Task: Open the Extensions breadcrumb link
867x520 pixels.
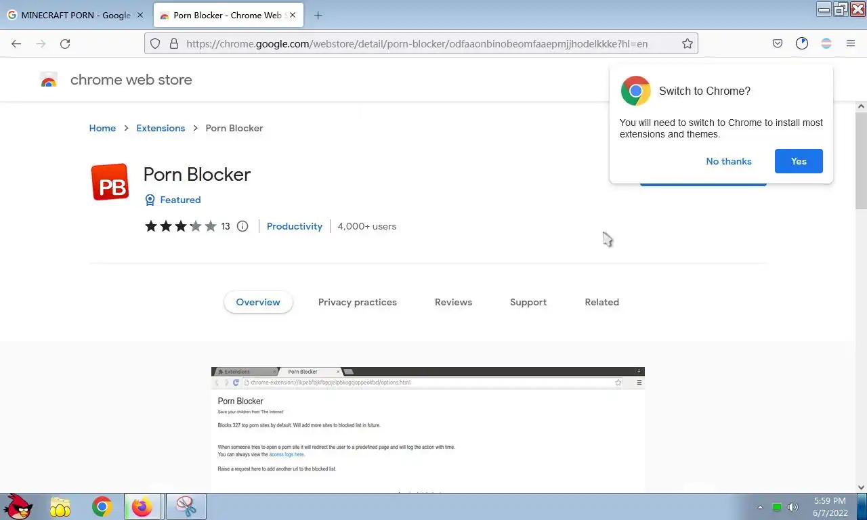Action: pyautogui.click(x=161, y=128)
